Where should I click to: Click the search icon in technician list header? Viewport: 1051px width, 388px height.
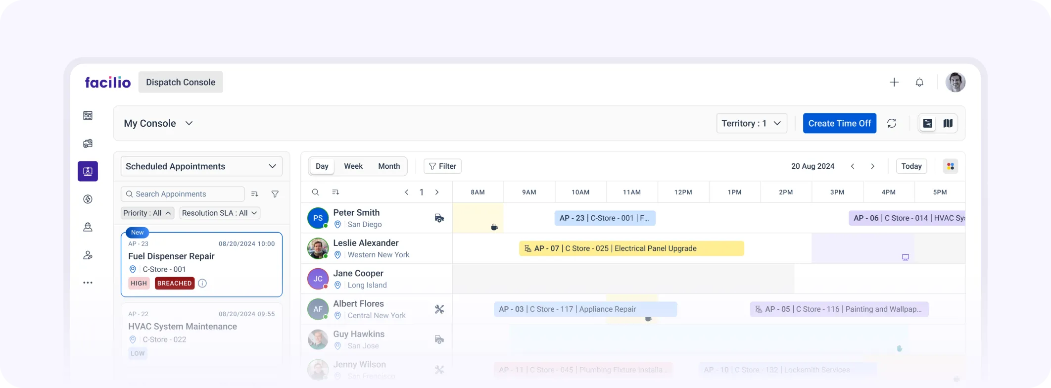click(x=315, y=193)
